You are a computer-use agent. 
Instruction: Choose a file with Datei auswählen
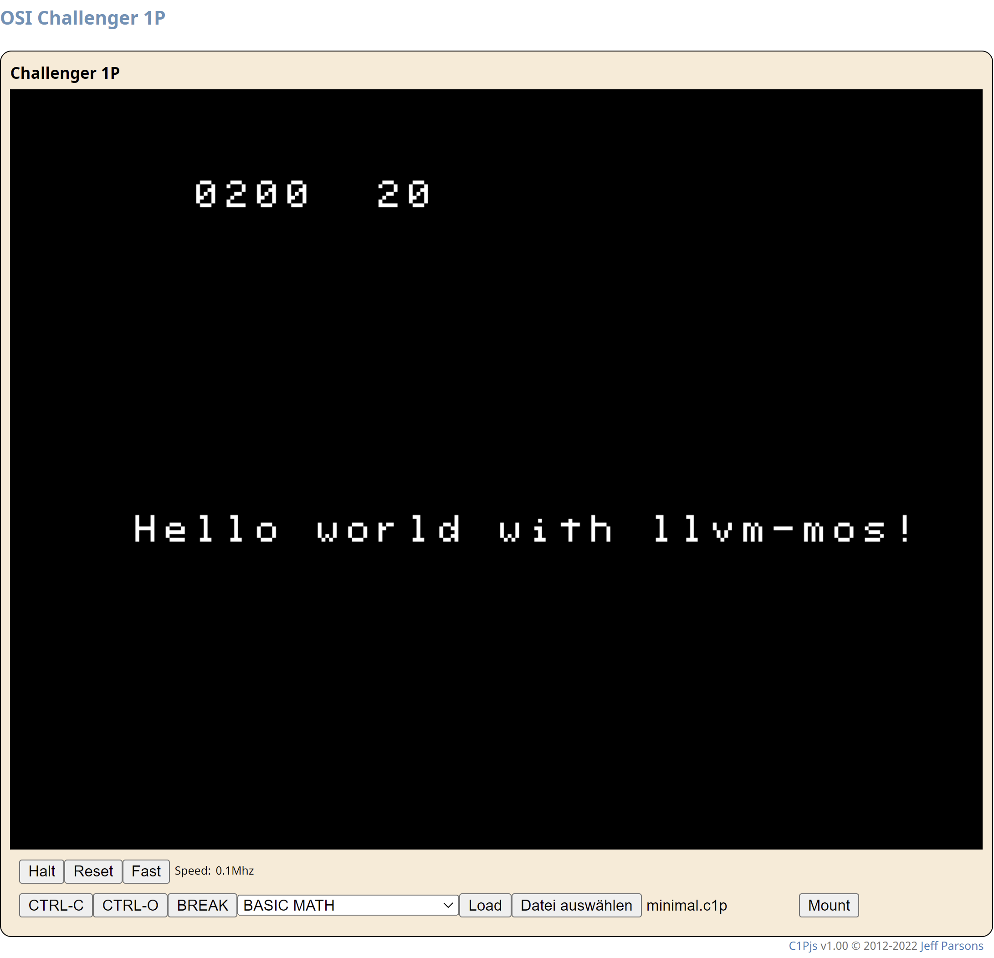point(576,905)
